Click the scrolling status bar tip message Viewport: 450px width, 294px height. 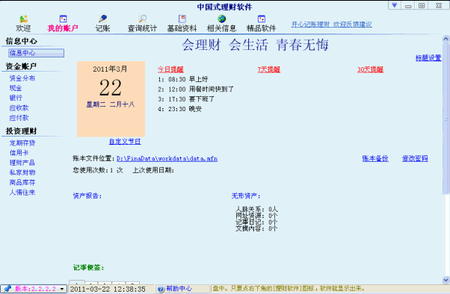click(289, 289)
